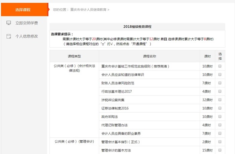Check the 政府采购法 course checkbox
Screen dimensions: 235x154
coord(220,116)
